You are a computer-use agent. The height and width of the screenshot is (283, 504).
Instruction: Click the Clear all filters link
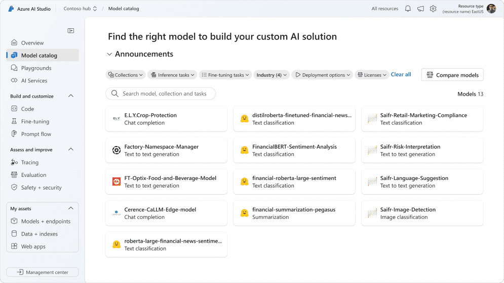401,74
